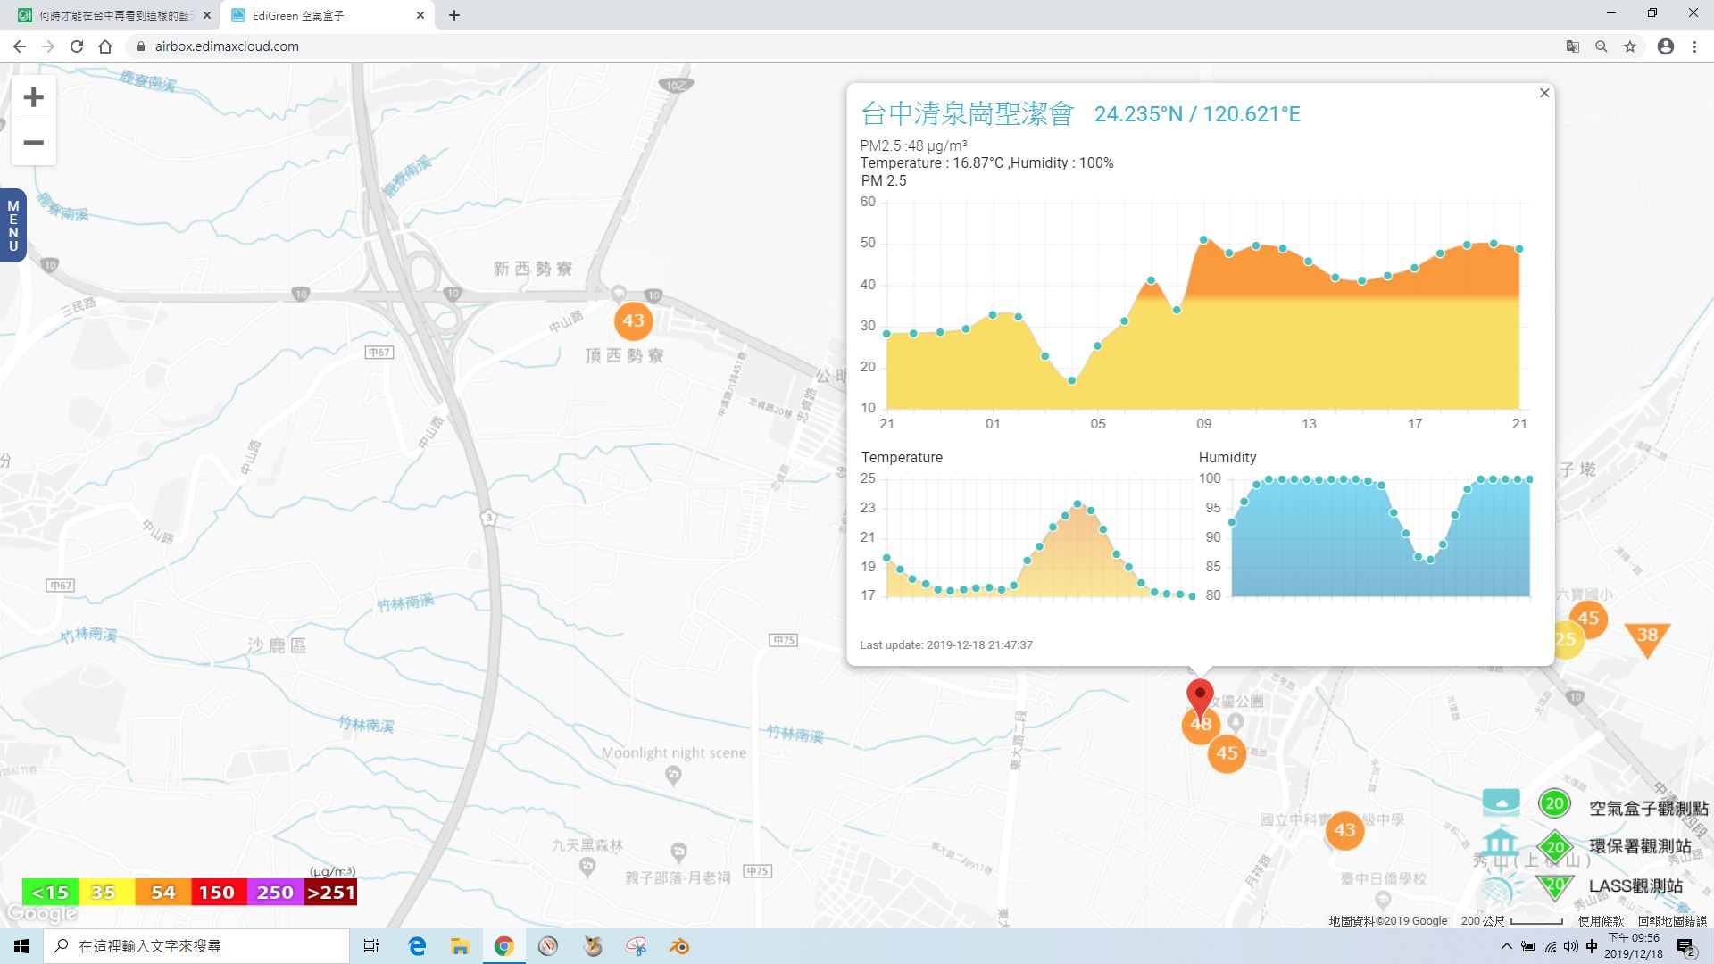Bookmark this page with the star
1714x964 pixels.
click(x=1630, y=46)
